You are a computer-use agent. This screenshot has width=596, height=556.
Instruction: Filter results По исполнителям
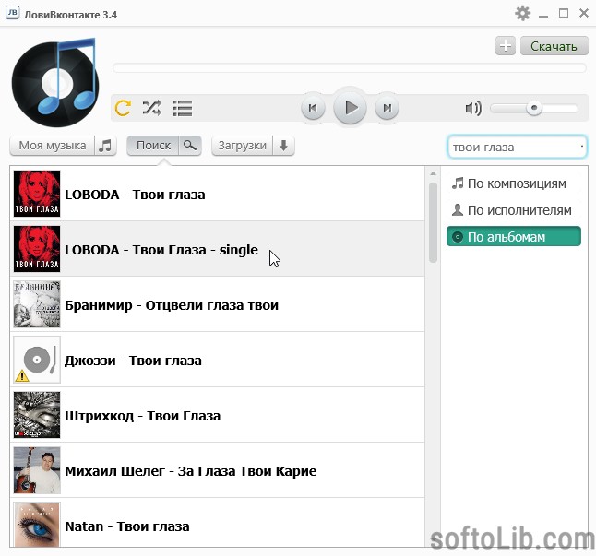pyautogui.click(x=512, y=210)
